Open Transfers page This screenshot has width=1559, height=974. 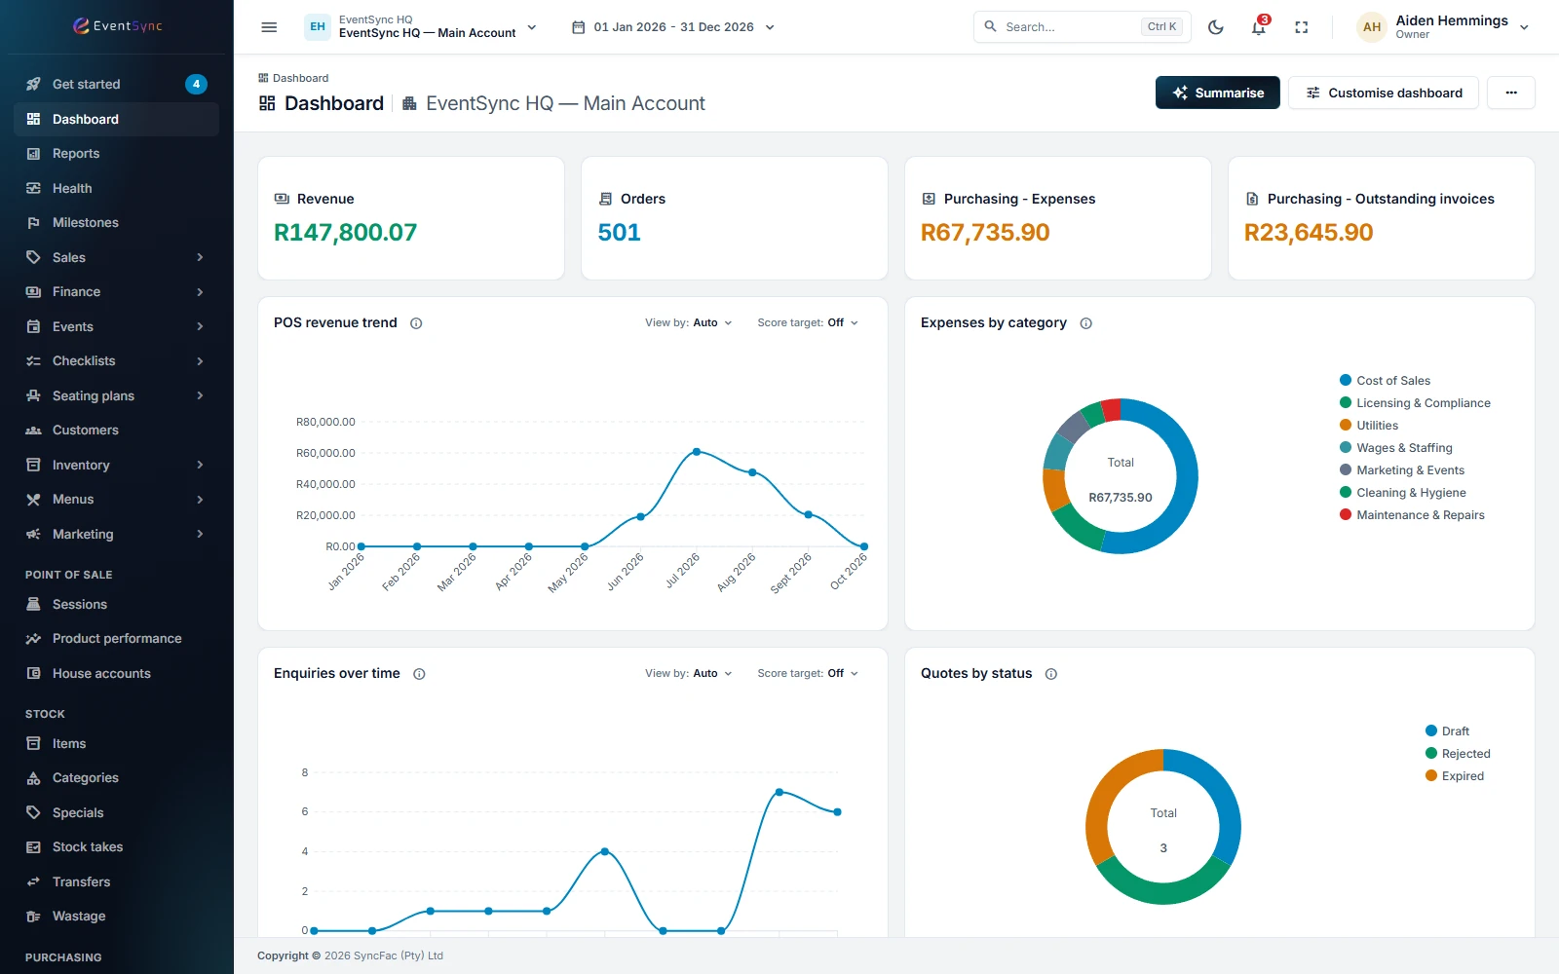[x=116, y=882]
